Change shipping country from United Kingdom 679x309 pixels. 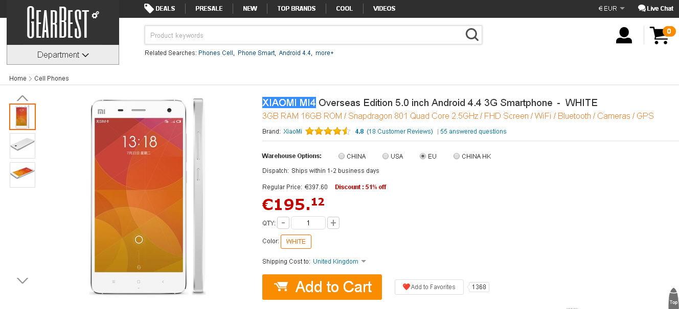pos(339,262)
